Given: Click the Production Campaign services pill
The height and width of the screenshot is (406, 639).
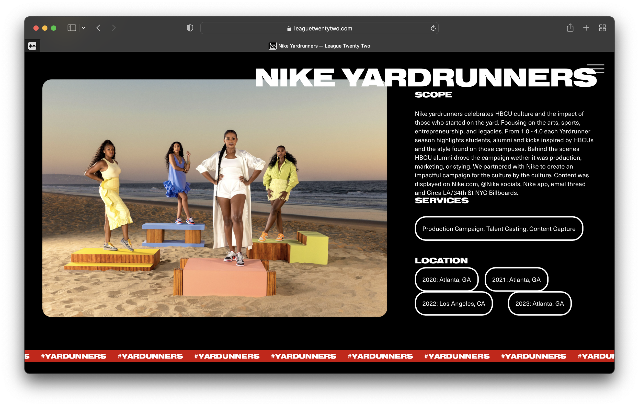Looking at the screenshot, I should 499,229.
